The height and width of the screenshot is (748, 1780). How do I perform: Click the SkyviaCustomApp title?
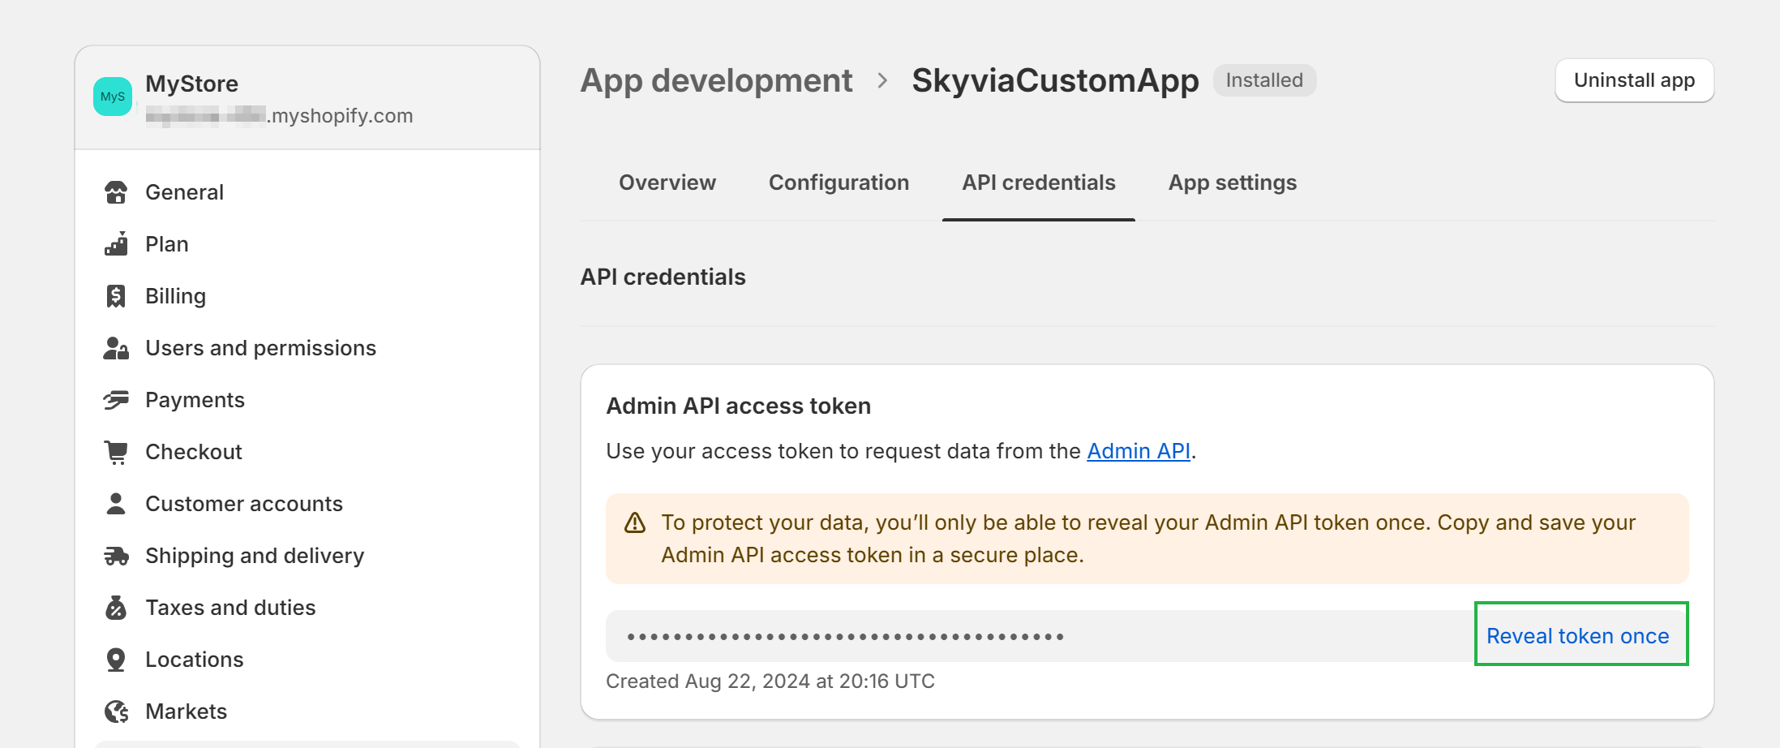pos(1055,80)
